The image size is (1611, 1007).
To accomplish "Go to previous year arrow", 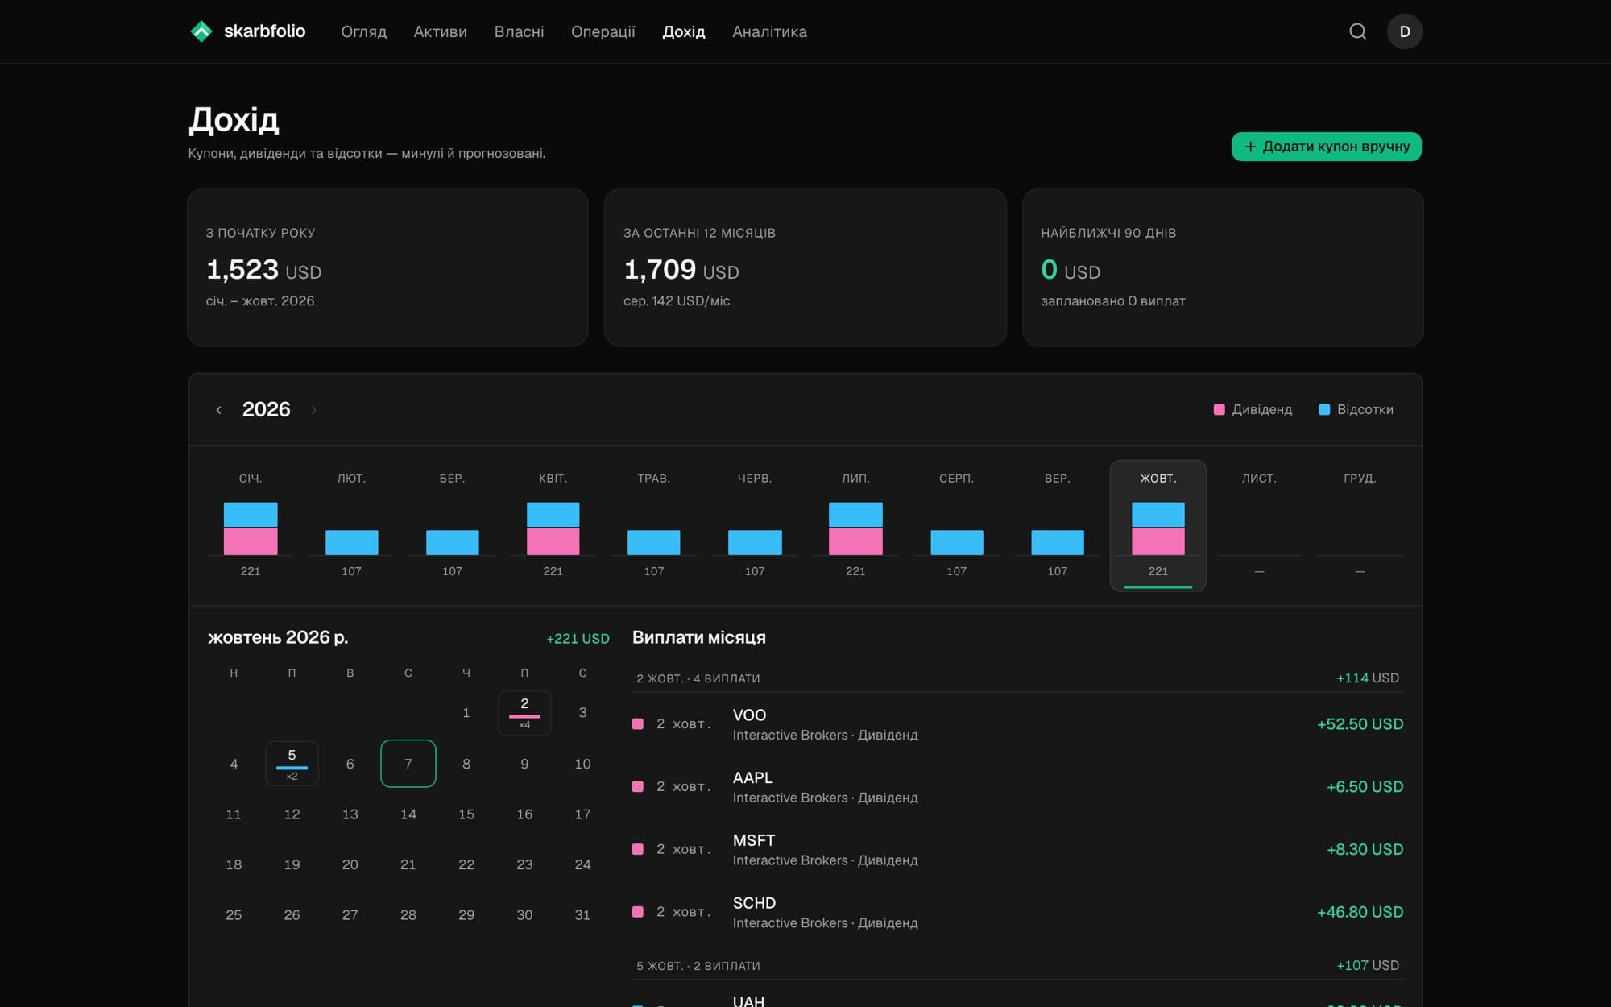I will [x=218, y=410].
